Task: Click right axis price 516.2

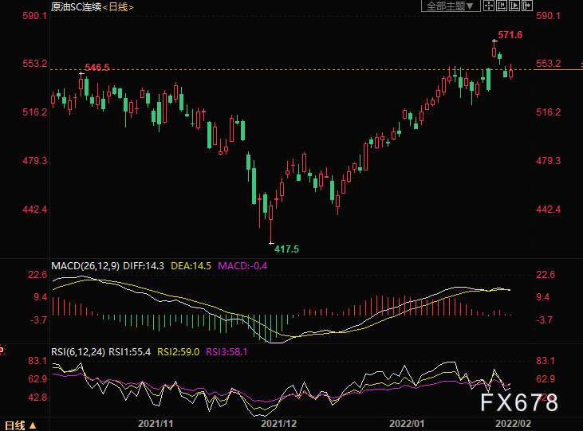Action: click(548, 112)
